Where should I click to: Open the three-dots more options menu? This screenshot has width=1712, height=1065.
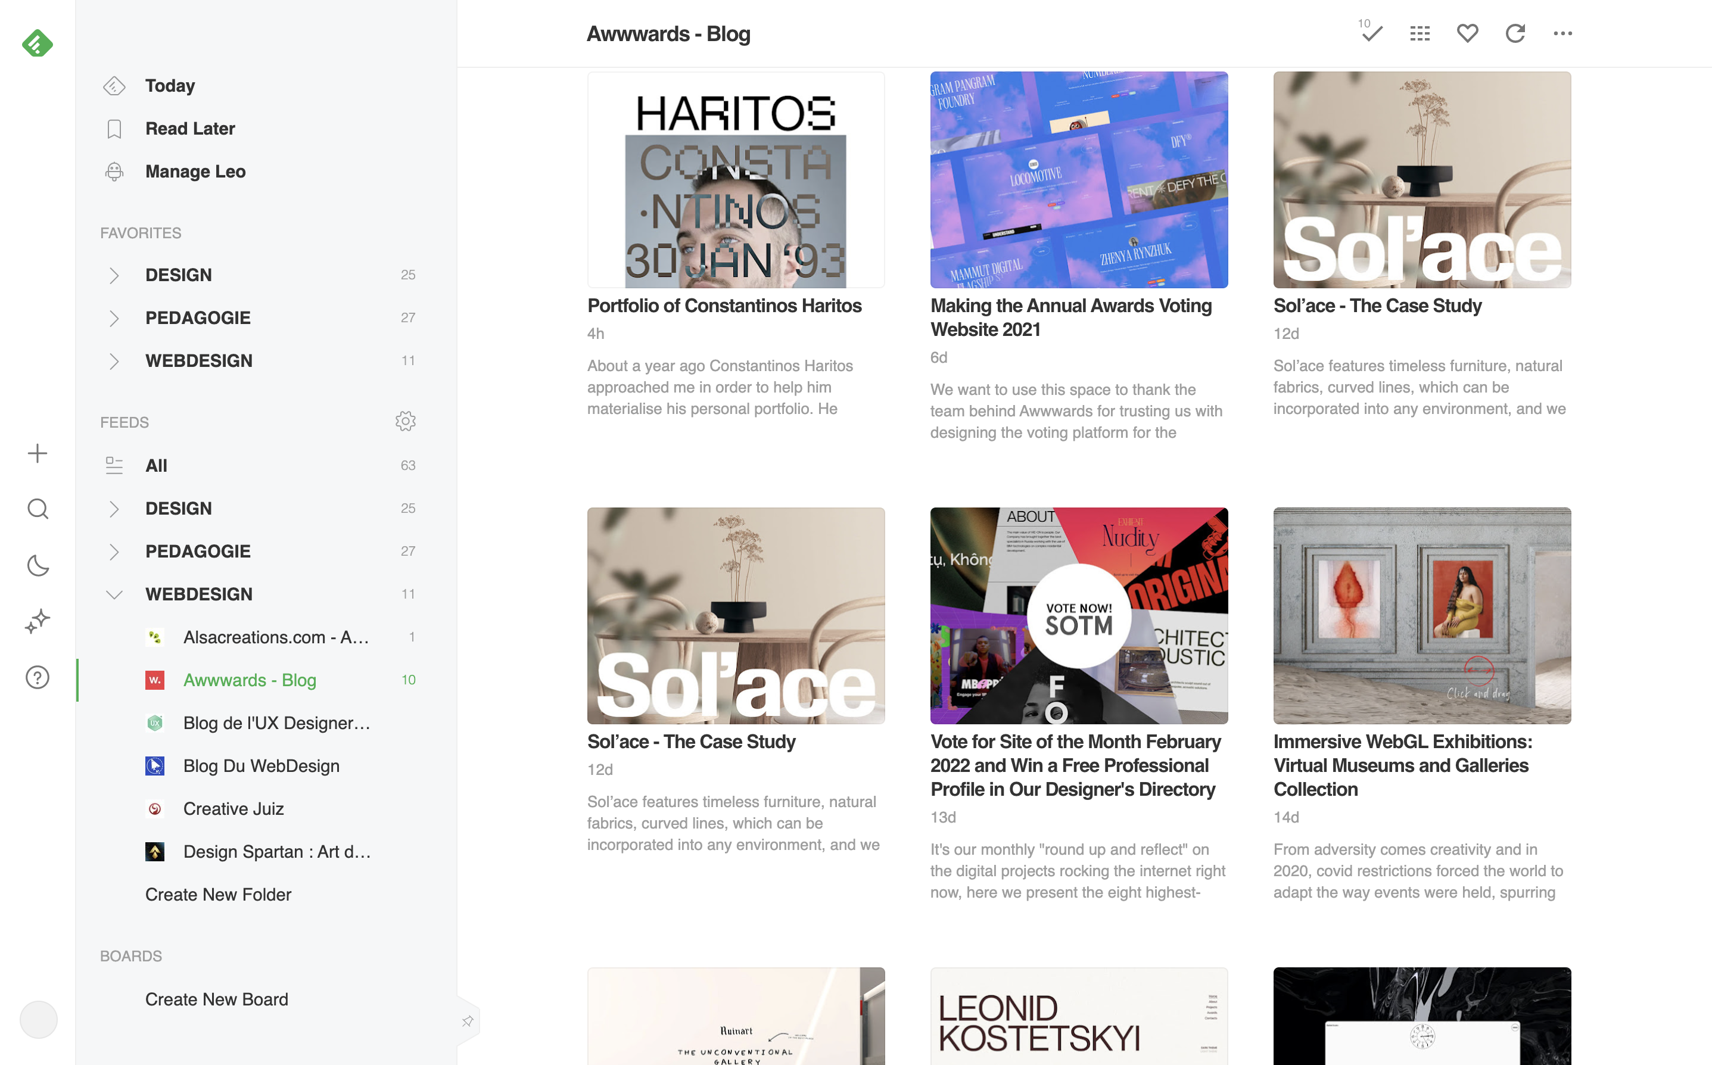point(1562,33)
